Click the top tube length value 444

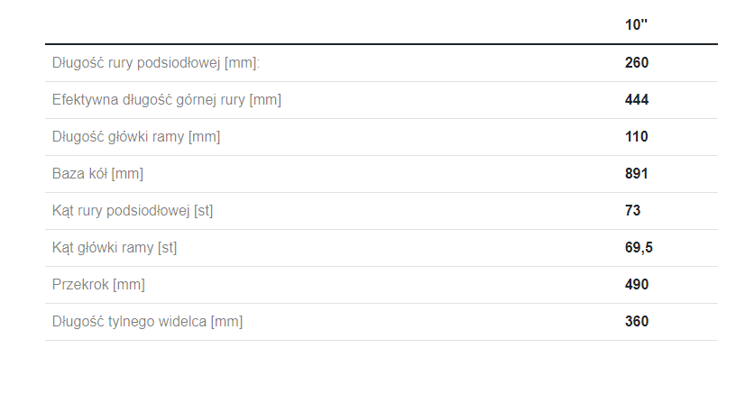pos(637,100)
